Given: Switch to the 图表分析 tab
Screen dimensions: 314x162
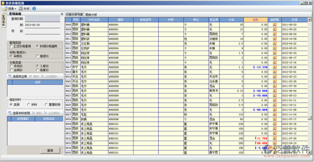Looking at the screenshot, I should click(x=91, y=14).
